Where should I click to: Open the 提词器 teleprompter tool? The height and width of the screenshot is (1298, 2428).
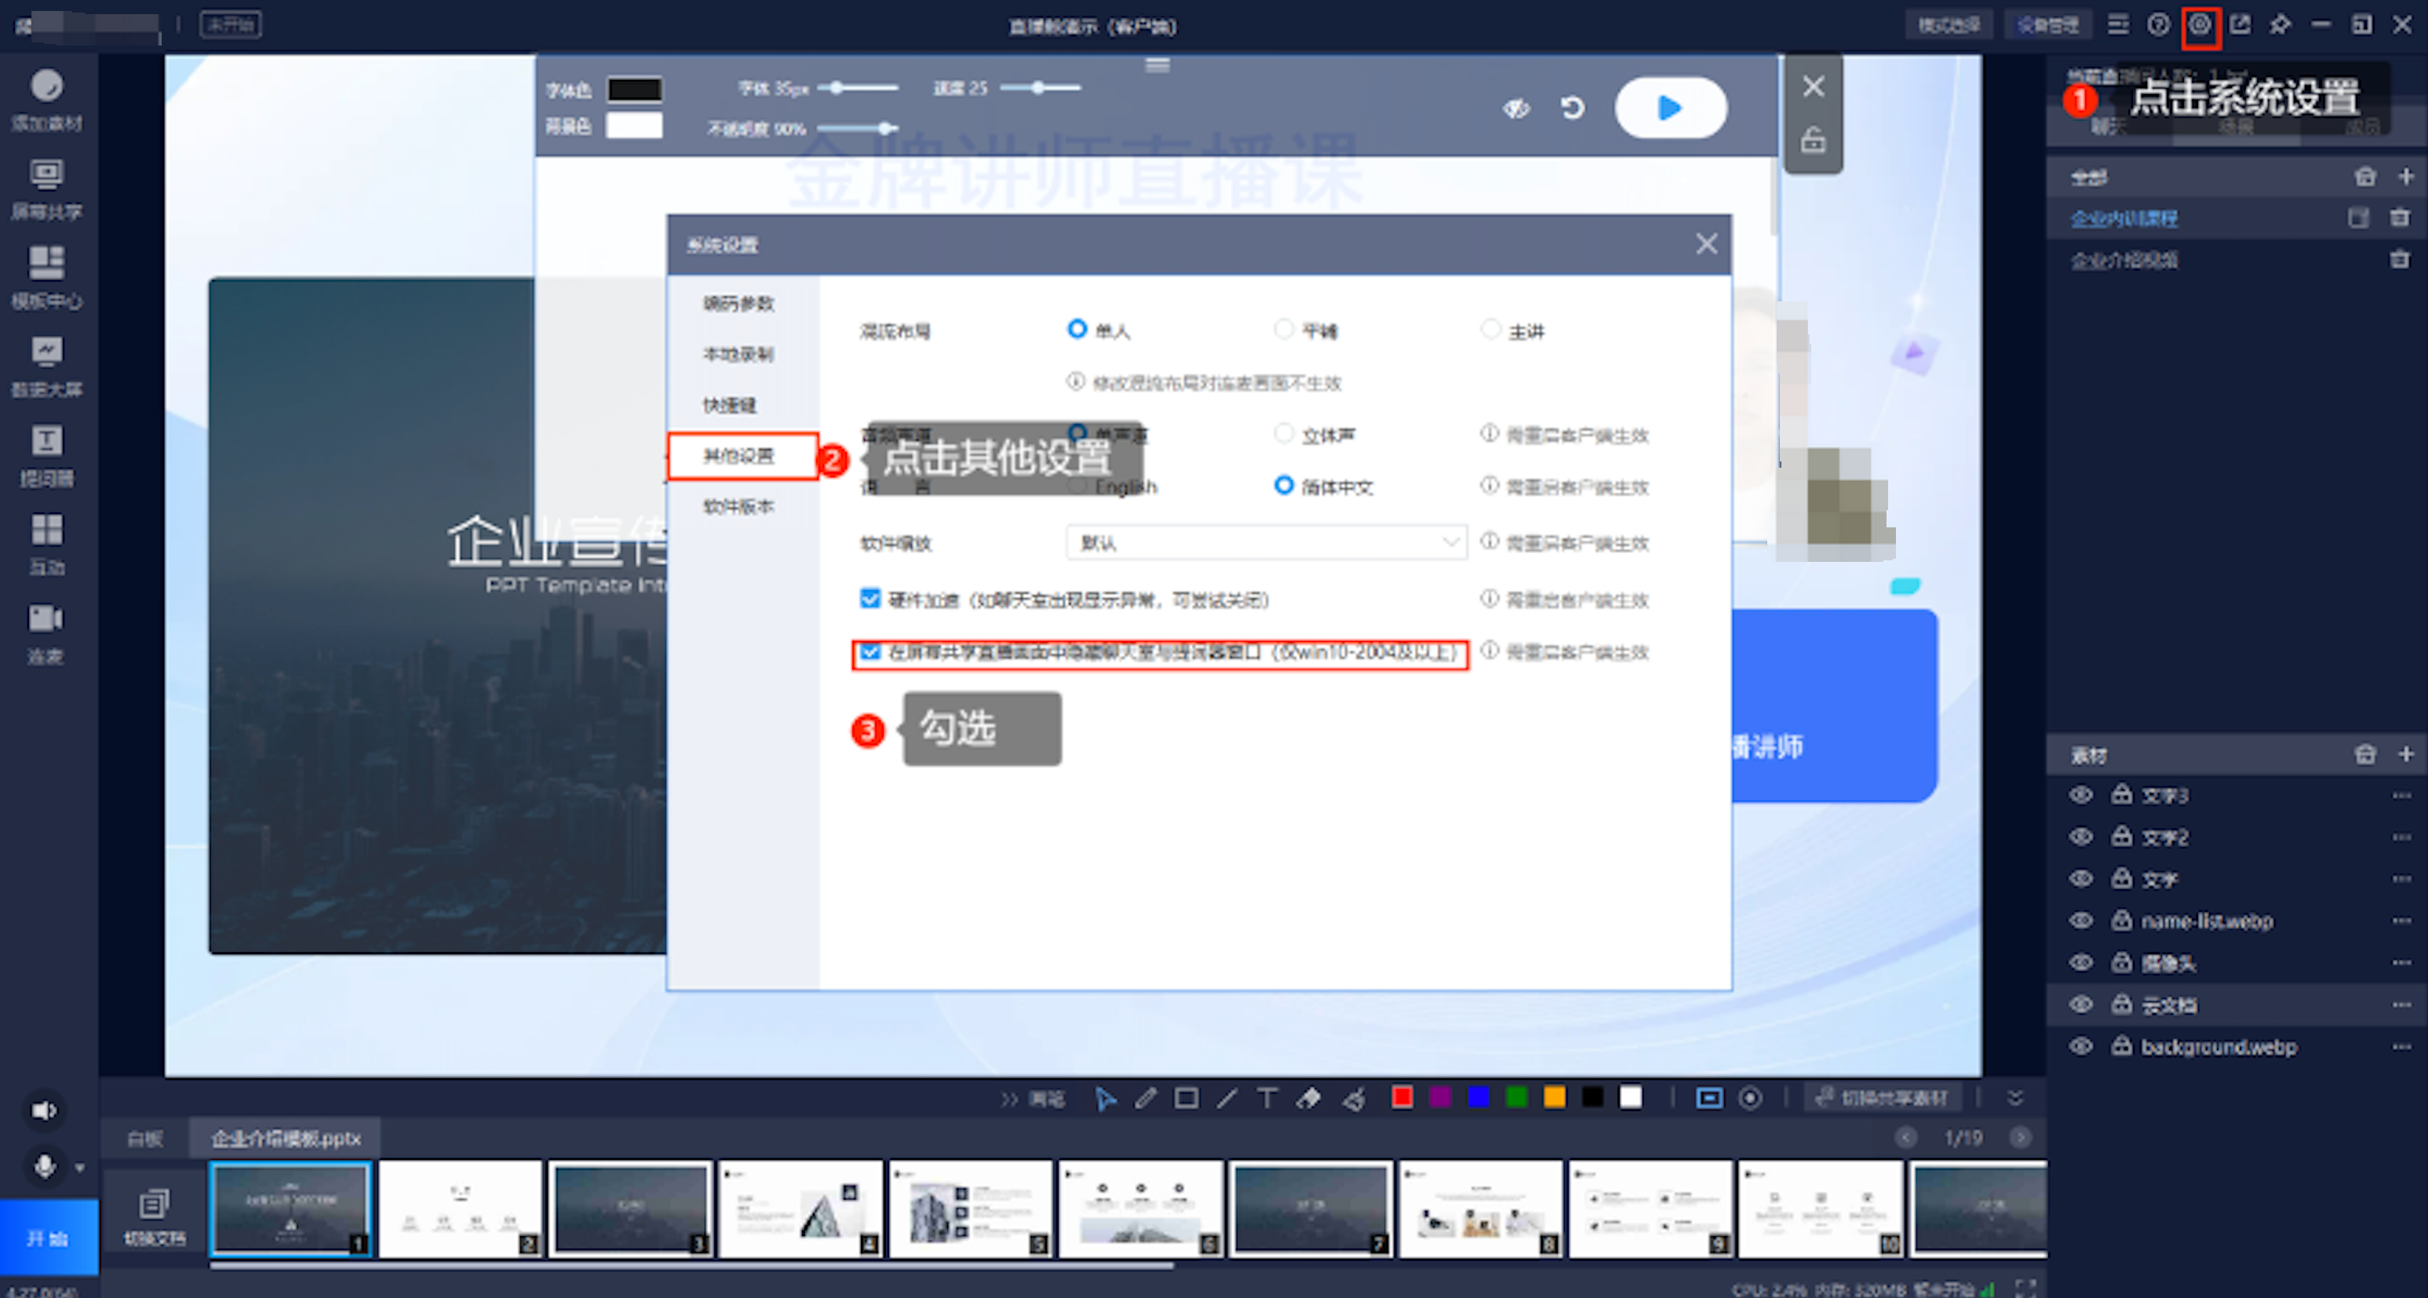(x=46, y=454)
